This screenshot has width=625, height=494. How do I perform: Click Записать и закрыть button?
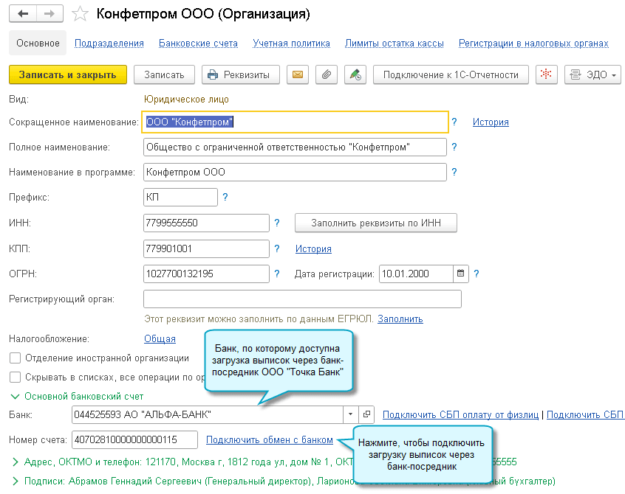pyautogui.click(x=68, y=74)
